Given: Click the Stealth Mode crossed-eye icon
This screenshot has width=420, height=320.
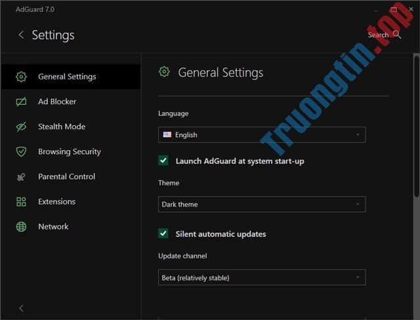Looking at the screenshot, I should point(21,127).
